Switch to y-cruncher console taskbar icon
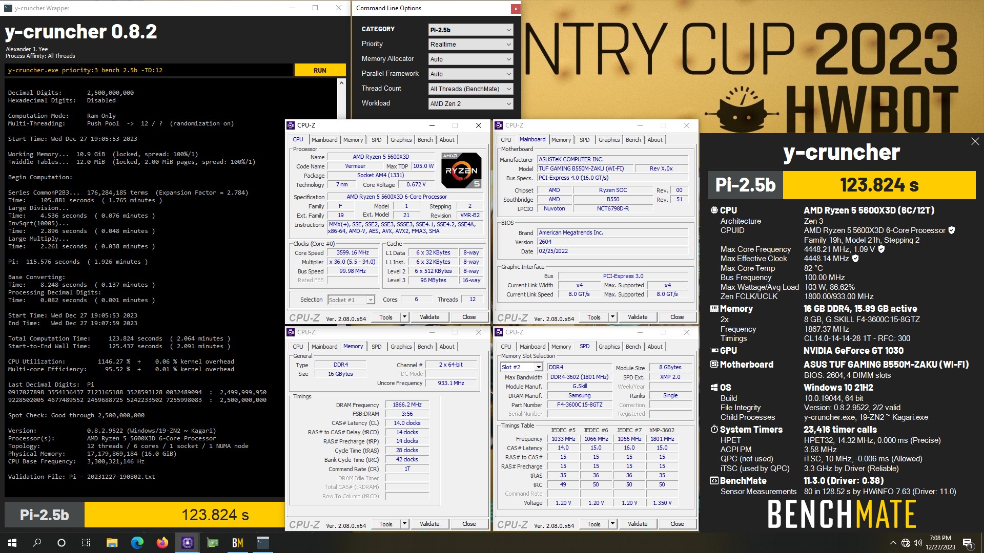This screenshot has width=984, height=553. click(x=262, y=543)
